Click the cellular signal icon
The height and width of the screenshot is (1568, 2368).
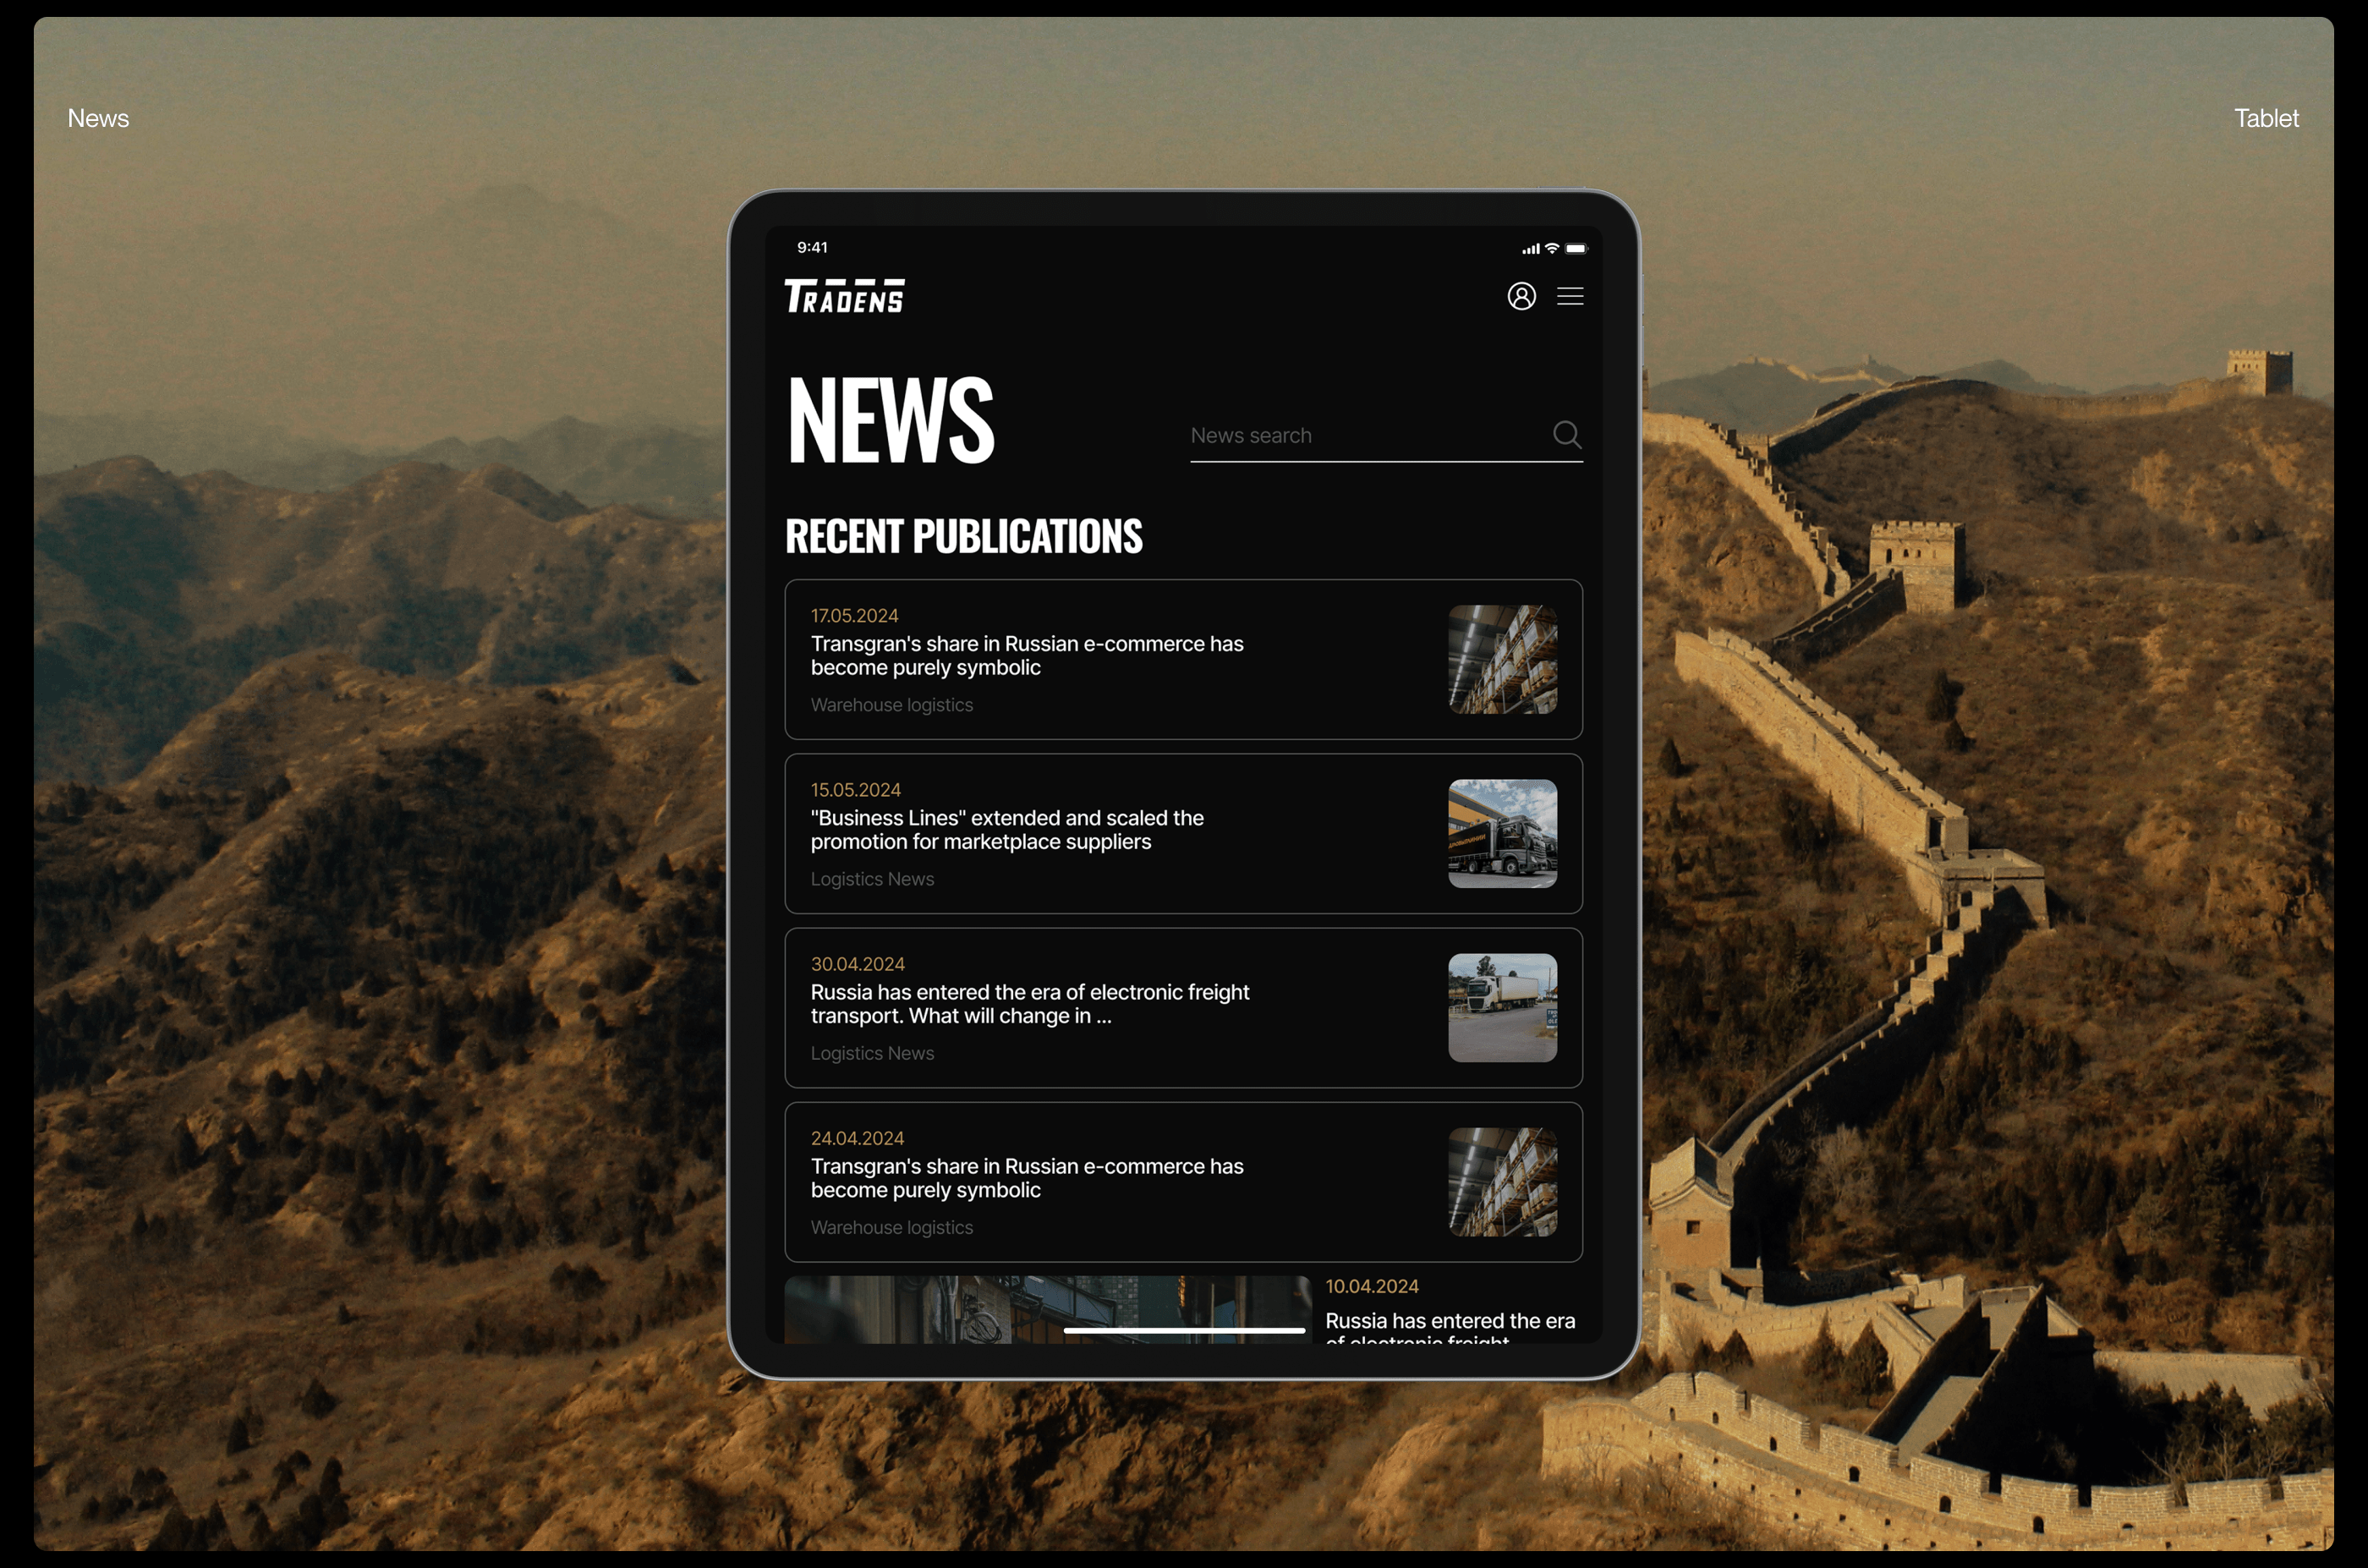coord(1530,249)
